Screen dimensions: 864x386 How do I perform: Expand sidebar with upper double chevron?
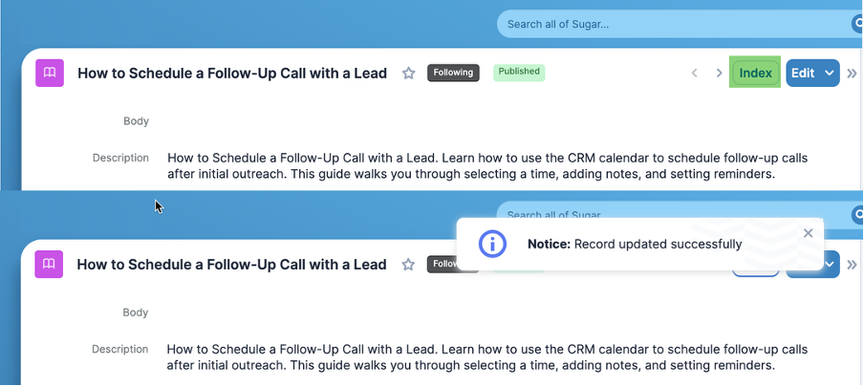click(853, 73)
